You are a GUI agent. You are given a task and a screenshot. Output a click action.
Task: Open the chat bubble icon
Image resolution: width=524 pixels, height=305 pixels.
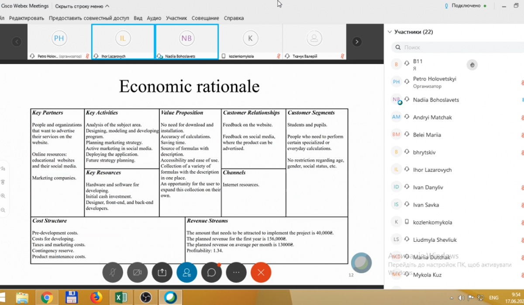point(212,272)
